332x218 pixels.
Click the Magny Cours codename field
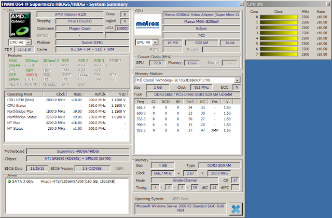click(79, 29)
